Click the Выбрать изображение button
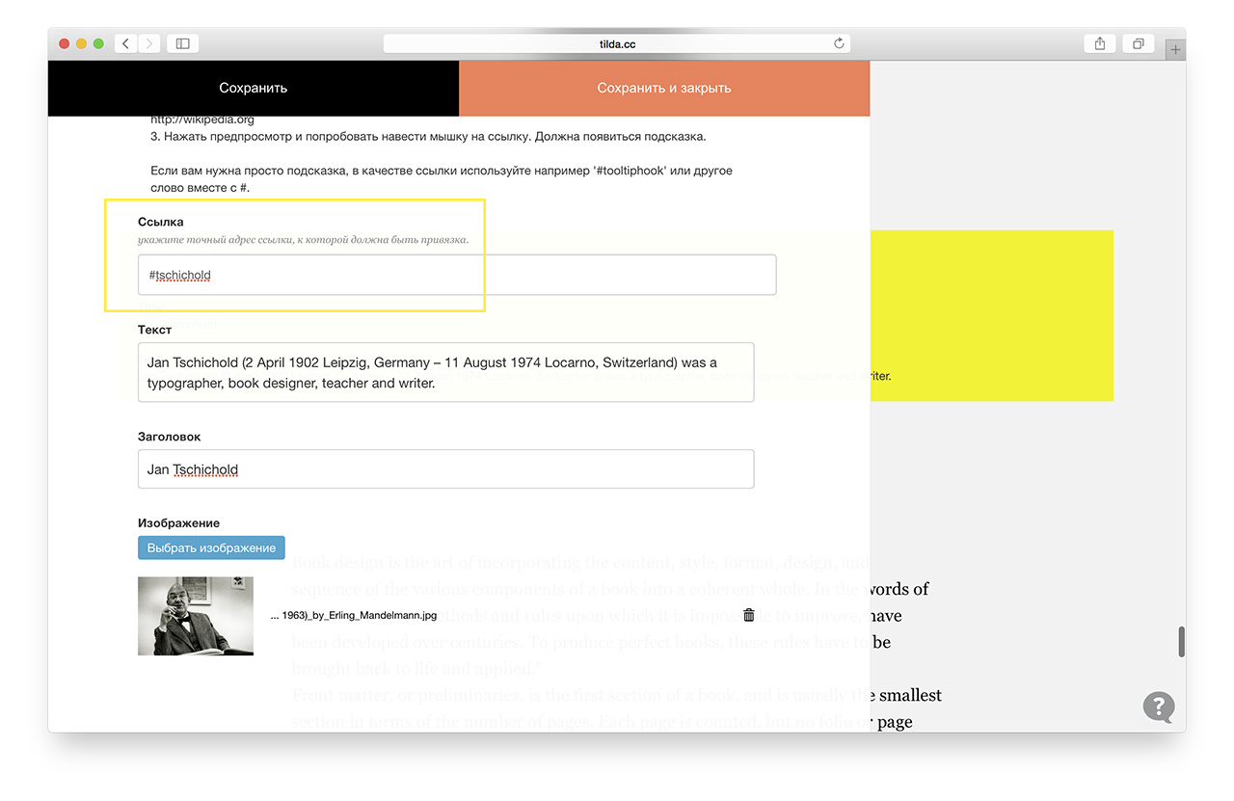Screen dimensions: 1234x801 pyautogui.click(x=211, y=547)
